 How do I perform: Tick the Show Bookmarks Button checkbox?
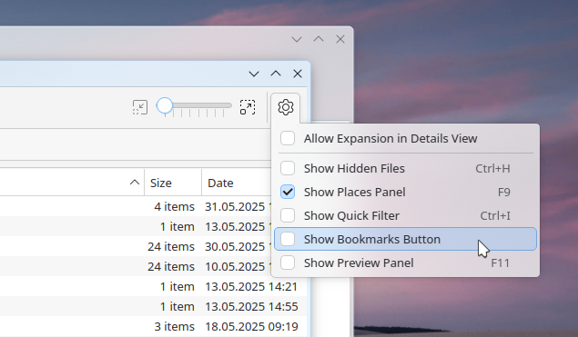pyautogui.click(x=288, y=239)
